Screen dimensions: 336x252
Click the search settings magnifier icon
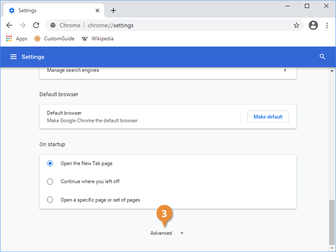323,57
